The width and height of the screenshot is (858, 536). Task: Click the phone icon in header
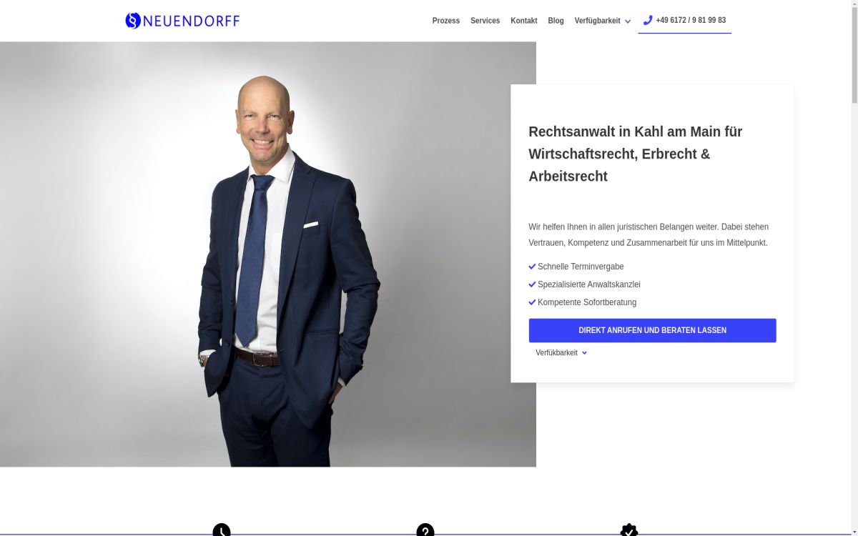648,20
